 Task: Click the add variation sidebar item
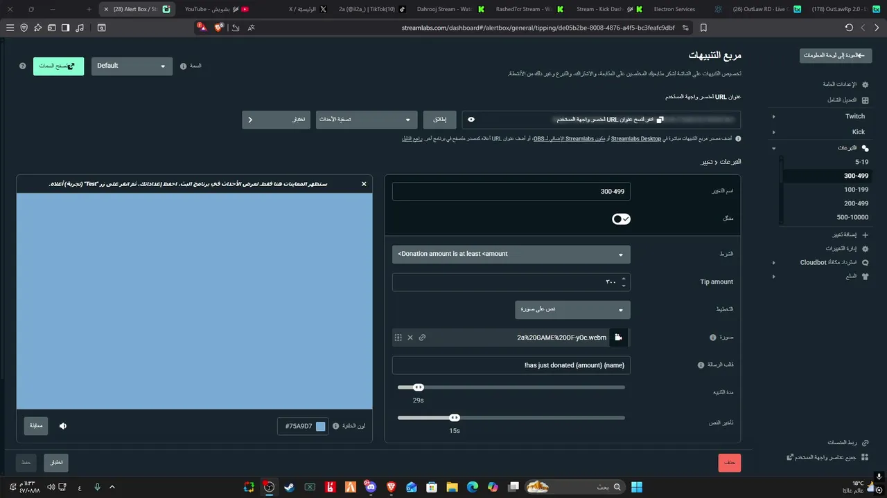850,235
